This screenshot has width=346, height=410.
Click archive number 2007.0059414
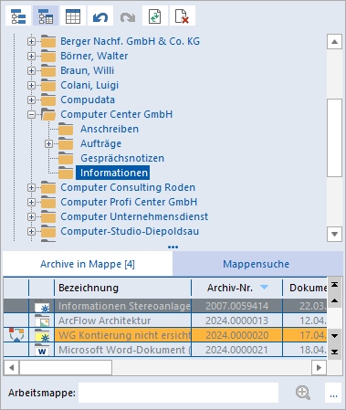236,306
